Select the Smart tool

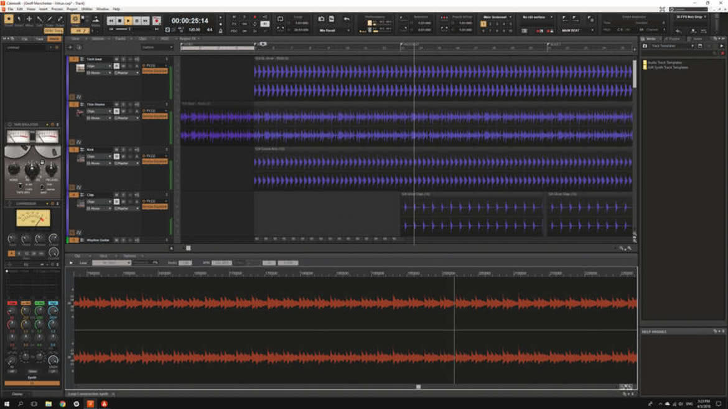click(x=8, y=19)
